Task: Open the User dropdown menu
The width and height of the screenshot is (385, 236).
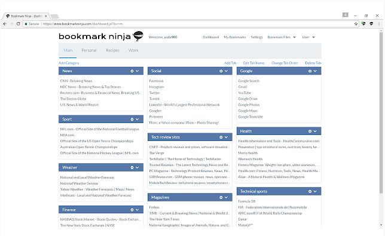Action: [308, 37]
